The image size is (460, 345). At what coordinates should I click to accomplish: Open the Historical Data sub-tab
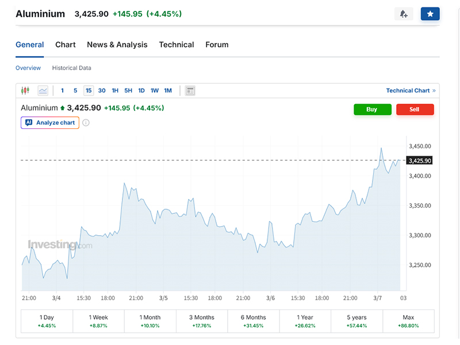[x=71, y=68]
